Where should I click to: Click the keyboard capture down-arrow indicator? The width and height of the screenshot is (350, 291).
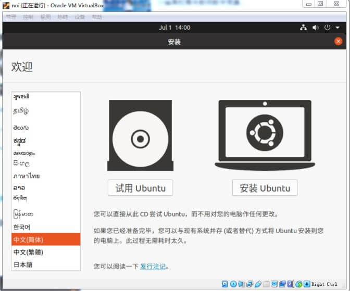point(307,284)
